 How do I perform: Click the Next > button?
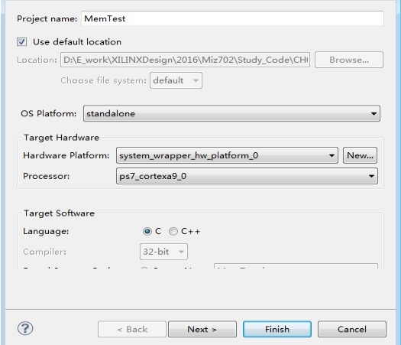202,329
